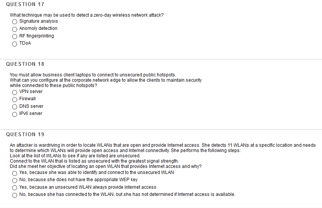This screenshot has width=322, height=208.
Task: Select IPv6 server option
Action: (x=14, y=114)
